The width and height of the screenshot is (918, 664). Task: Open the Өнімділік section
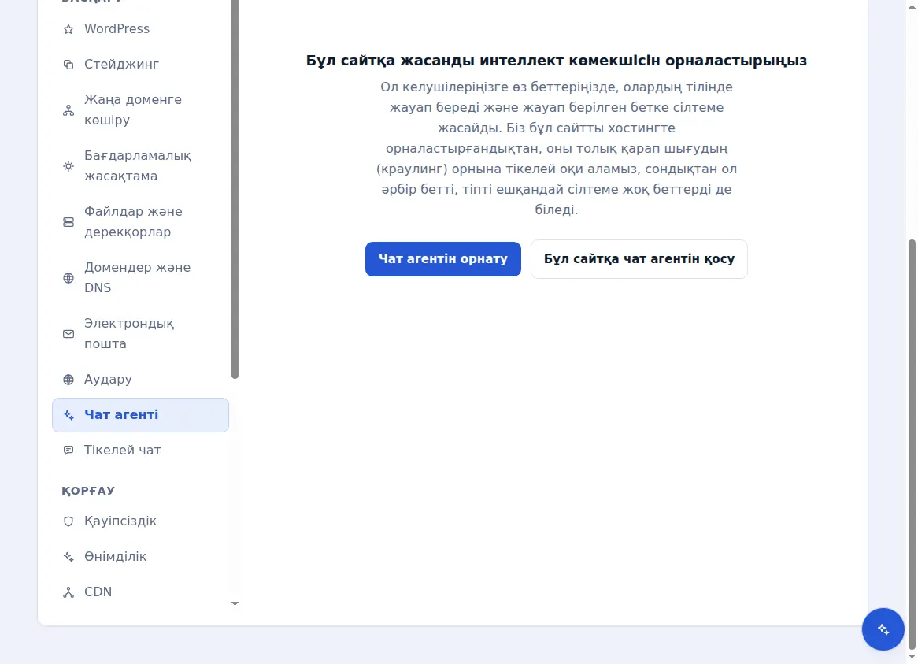tap(140, 557)
